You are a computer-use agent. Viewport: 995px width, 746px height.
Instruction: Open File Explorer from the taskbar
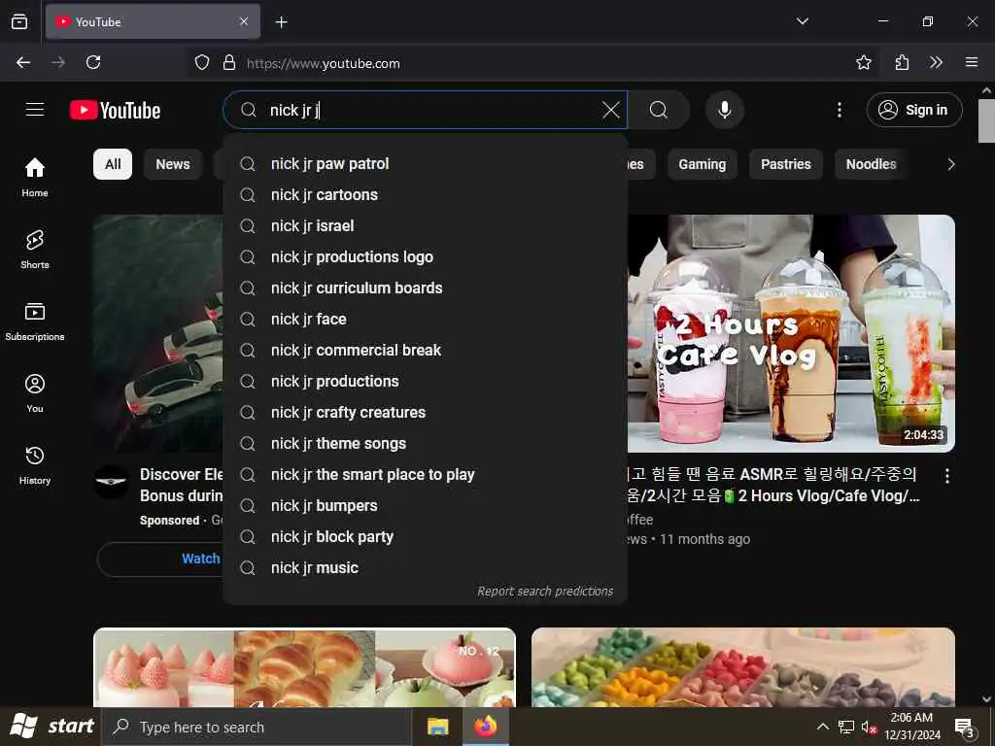pos(438,727)
